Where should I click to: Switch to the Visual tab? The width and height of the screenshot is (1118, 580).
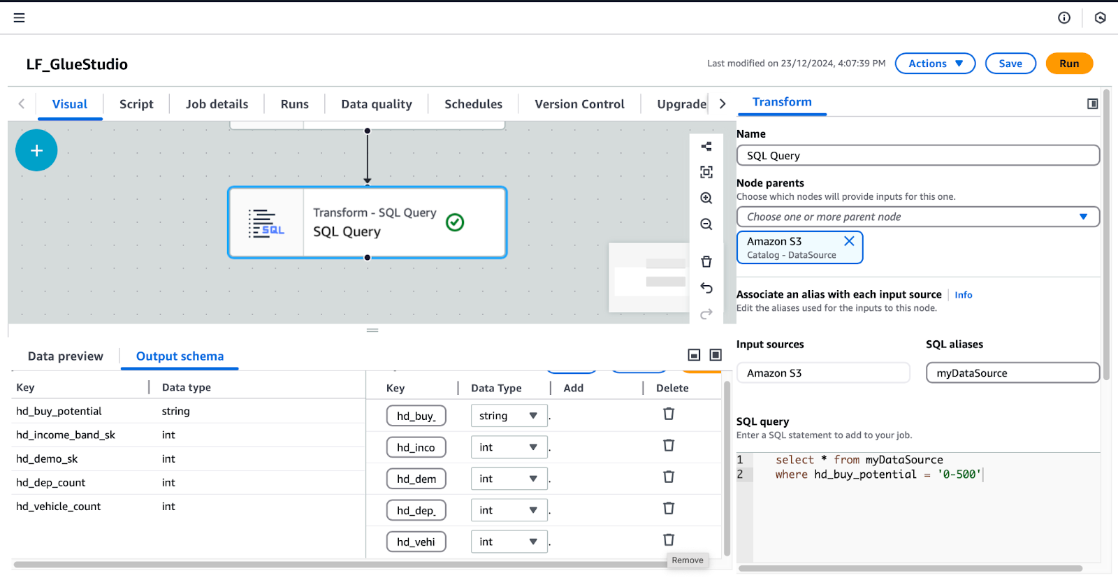click(x=70, y=104)
